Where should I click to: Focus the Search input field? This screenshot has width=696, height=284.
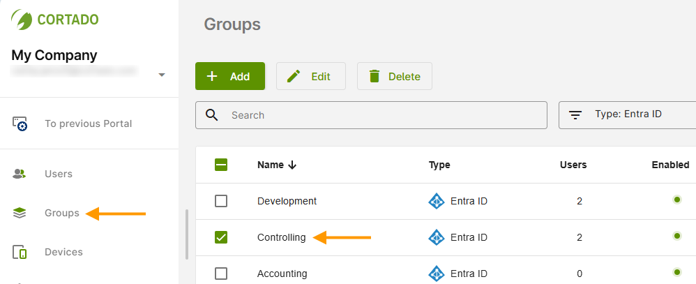[371, 115]
